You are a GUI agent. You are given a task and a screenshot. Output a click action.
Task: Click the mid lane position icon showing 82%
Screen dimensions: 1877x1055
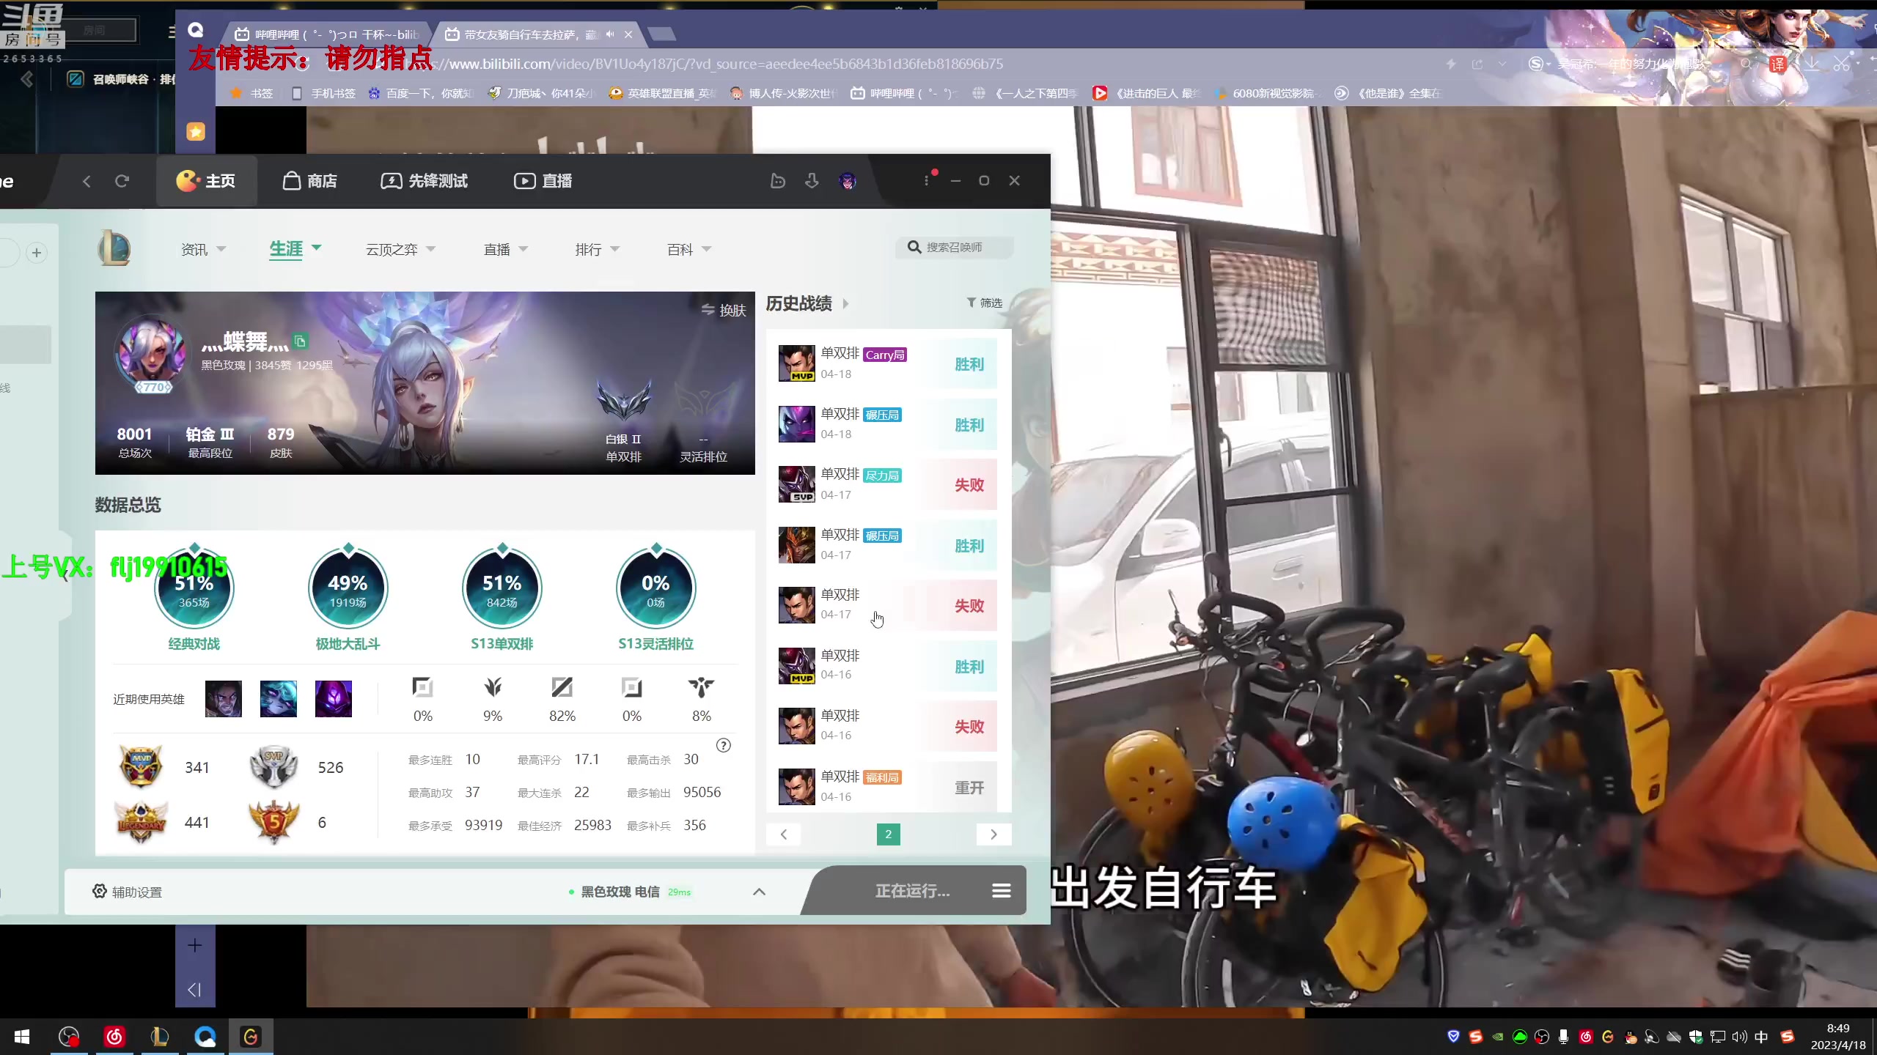[x=562, y=687]
